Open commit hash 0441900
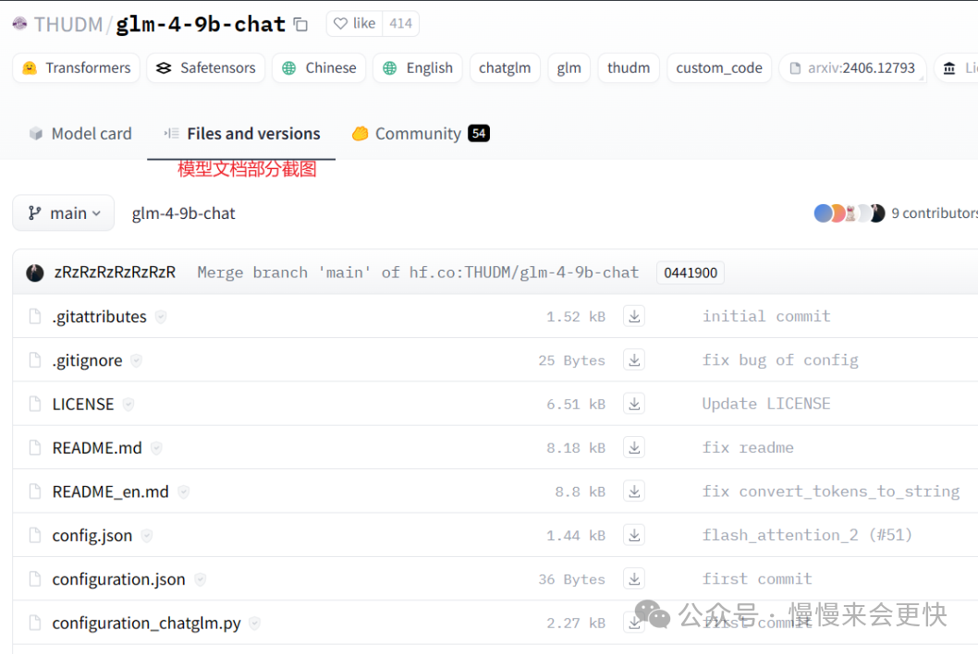The height and width of the screenshot is (654, 978). [690, 272]
